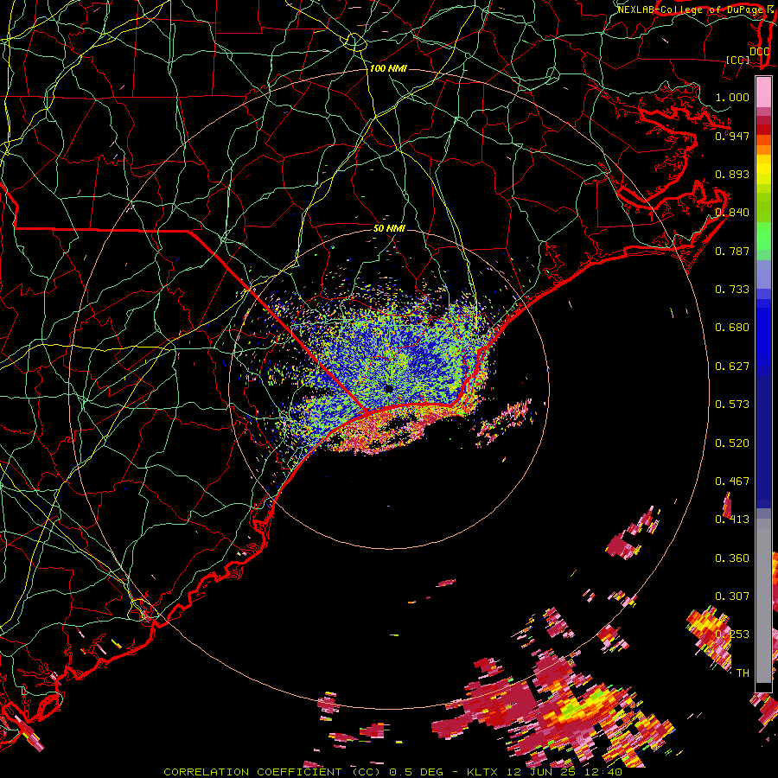Image resolution: width=778 pixels, height=778 pixels.
Task: Click the 0.467 legend value
Action: tap(732, 481)
